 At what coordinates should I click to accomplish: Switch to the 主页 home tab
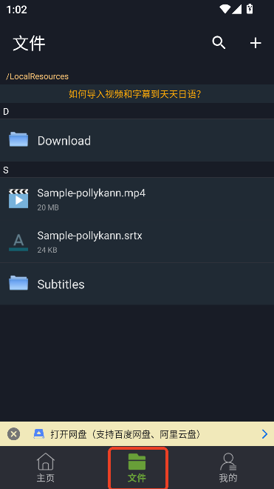point(45,468)
